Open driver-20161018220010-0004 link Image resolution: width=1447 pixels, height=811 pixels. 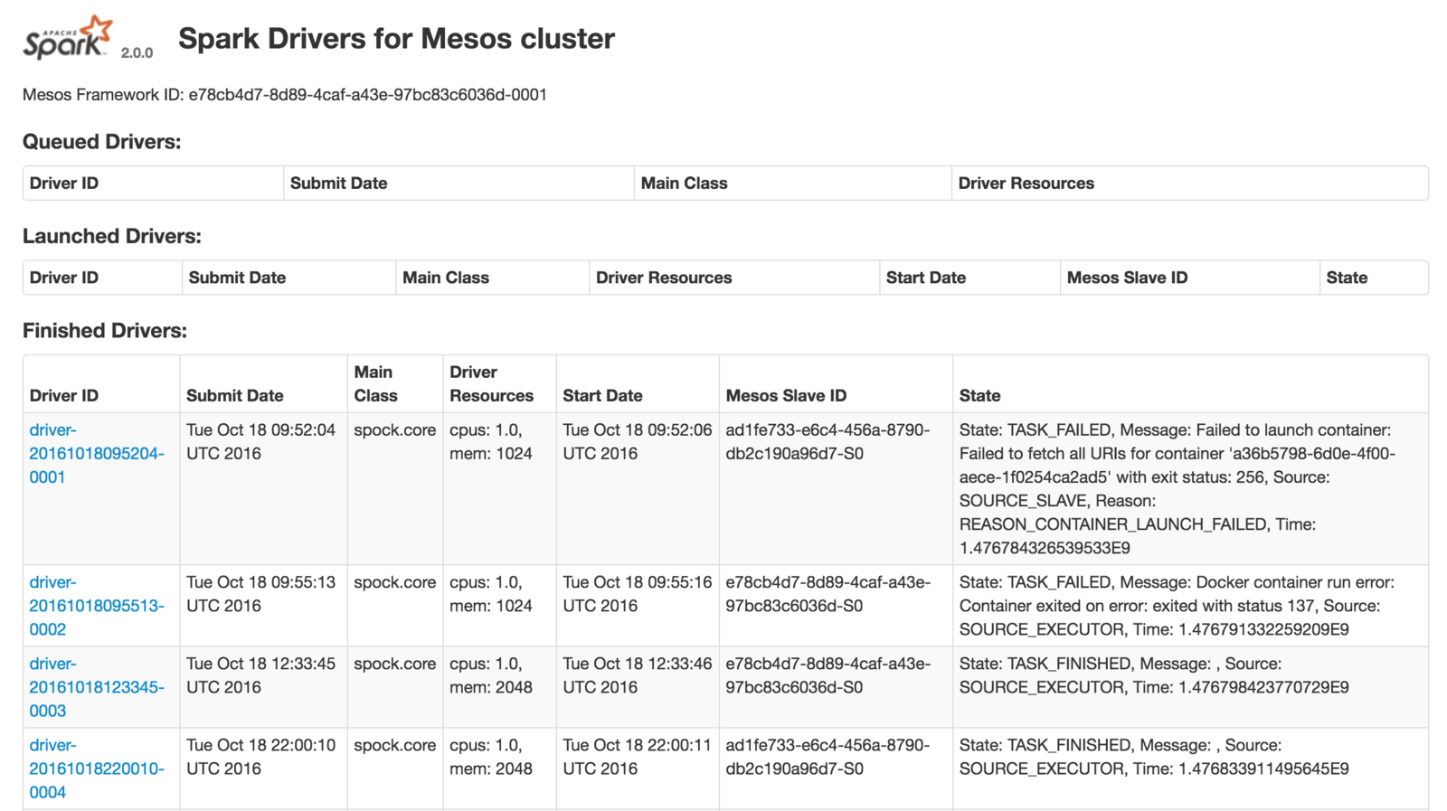tap(97, 769)
